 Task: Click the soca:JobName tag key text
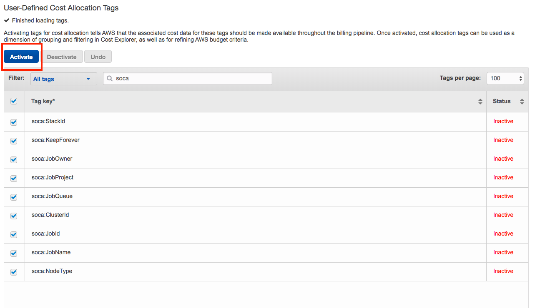tap(51, 252)
